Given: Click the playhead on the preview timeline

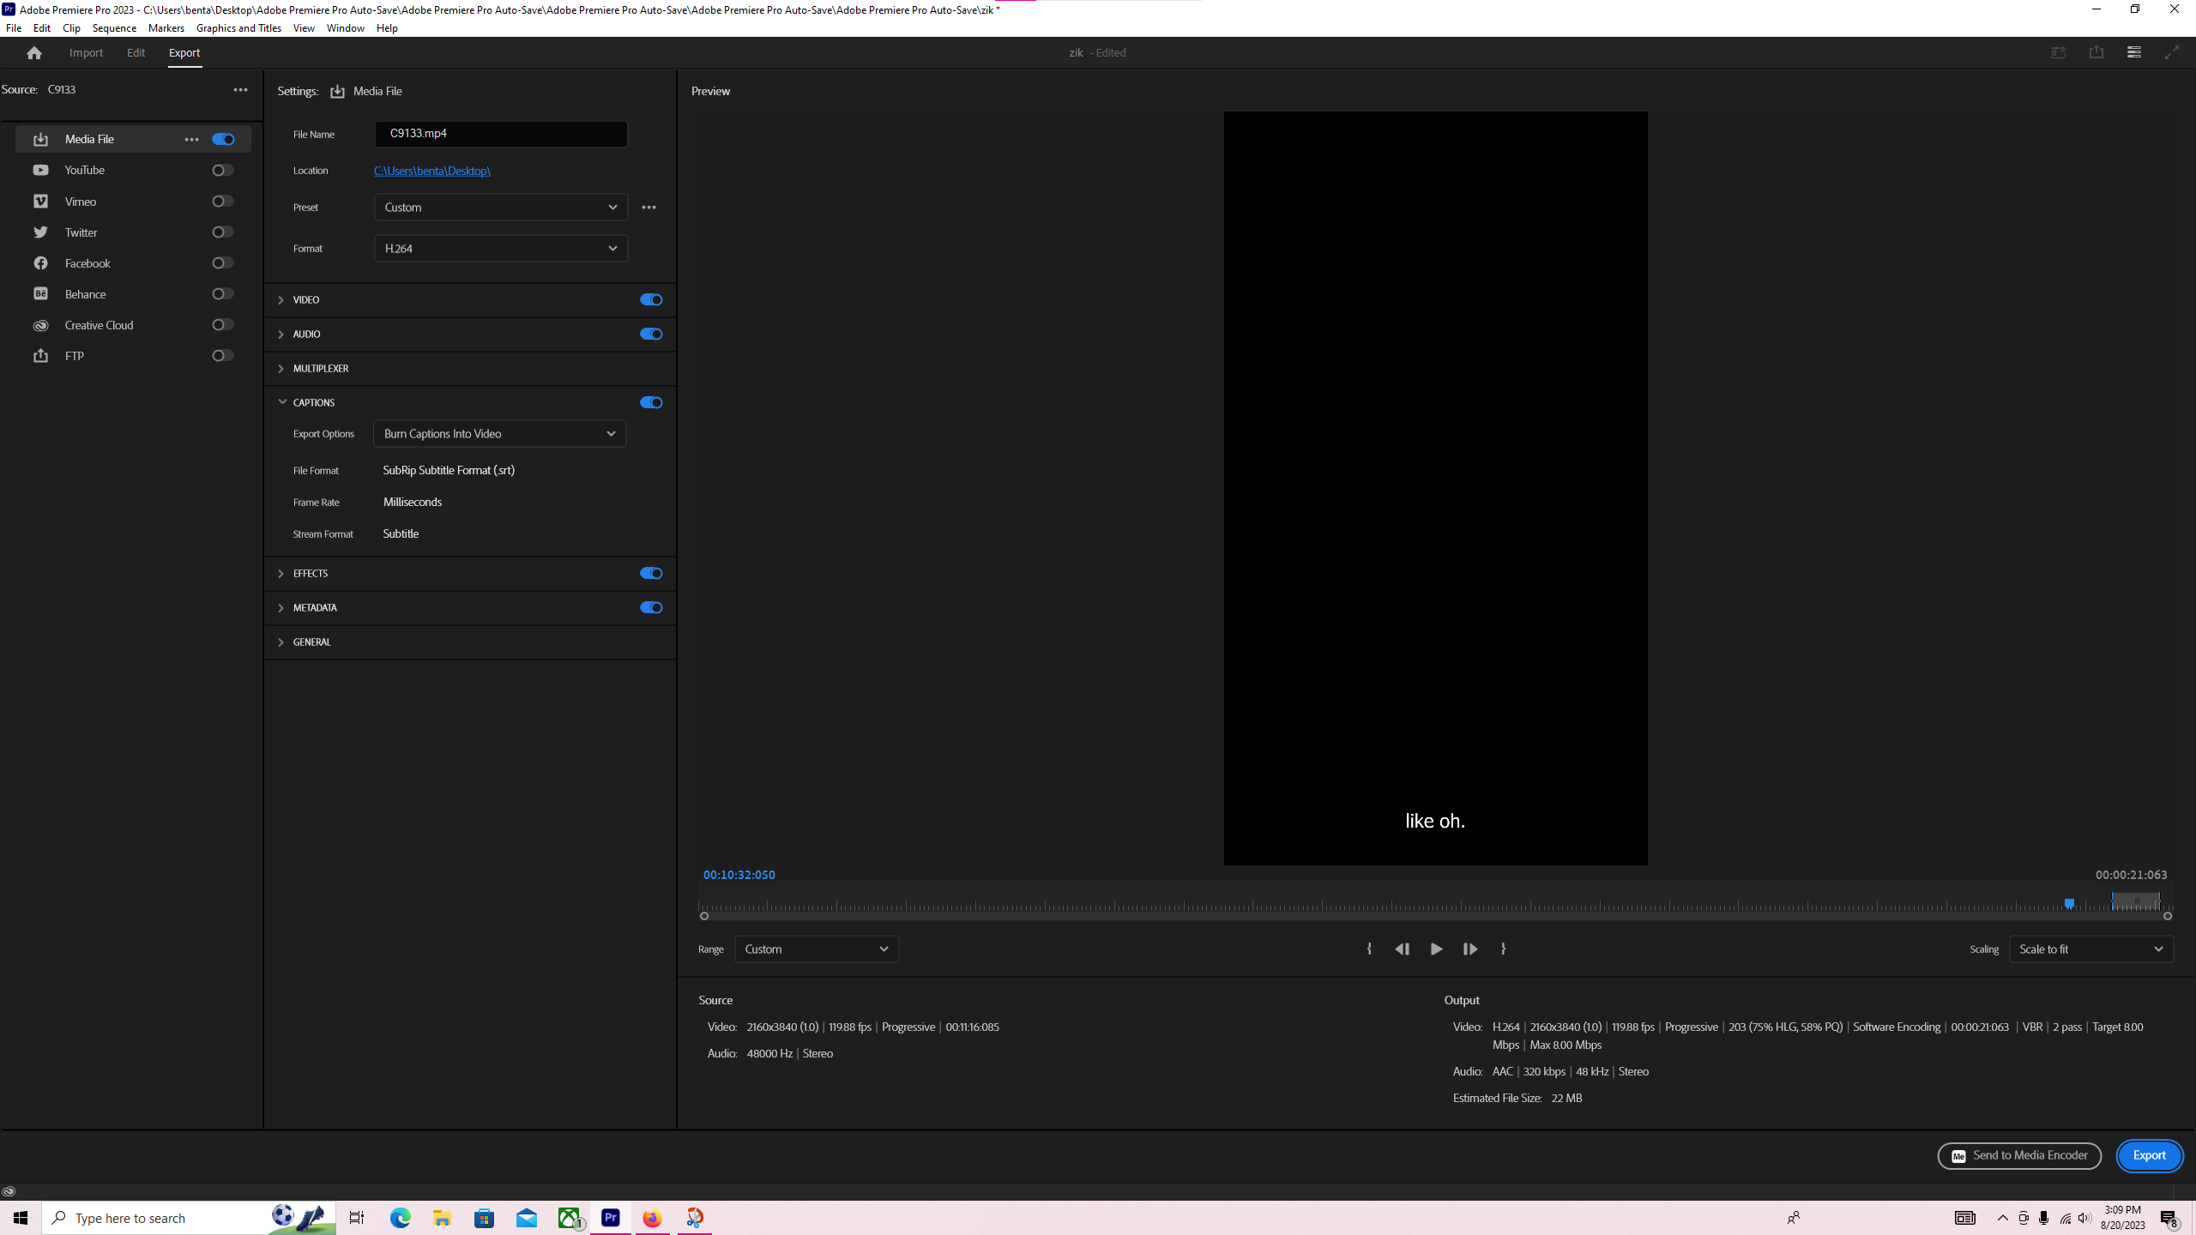Looking at the screenshot, I should point(2070,904).
